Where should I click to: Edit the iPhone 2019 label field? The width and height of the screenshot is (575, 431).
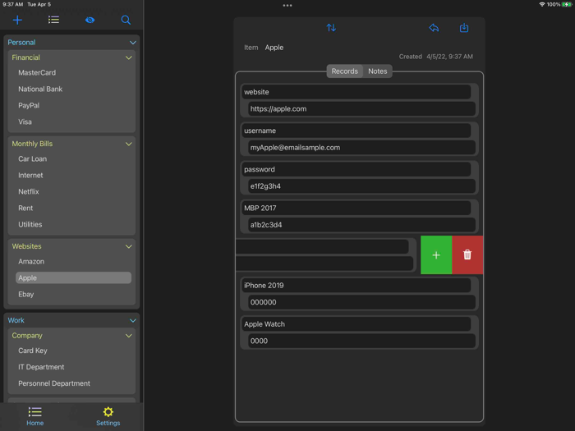click(356, 286)
